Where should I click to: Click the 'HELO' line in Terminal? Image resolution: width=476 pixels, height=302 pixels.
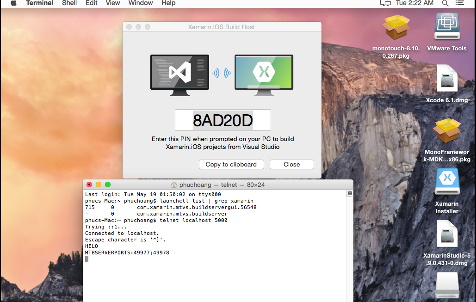click(92, 246)
